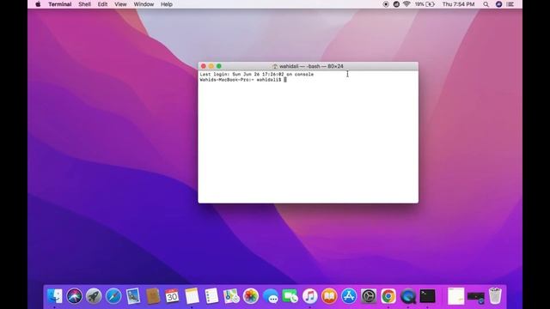
Task: Open Notes from the Dock
Action: click(192, 296)
